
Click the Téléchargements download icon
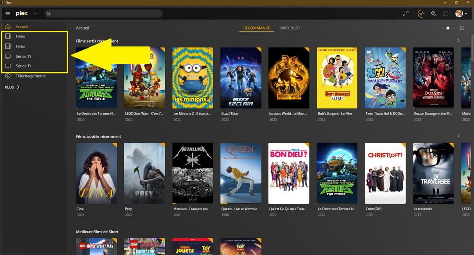(x=8, y=76)
